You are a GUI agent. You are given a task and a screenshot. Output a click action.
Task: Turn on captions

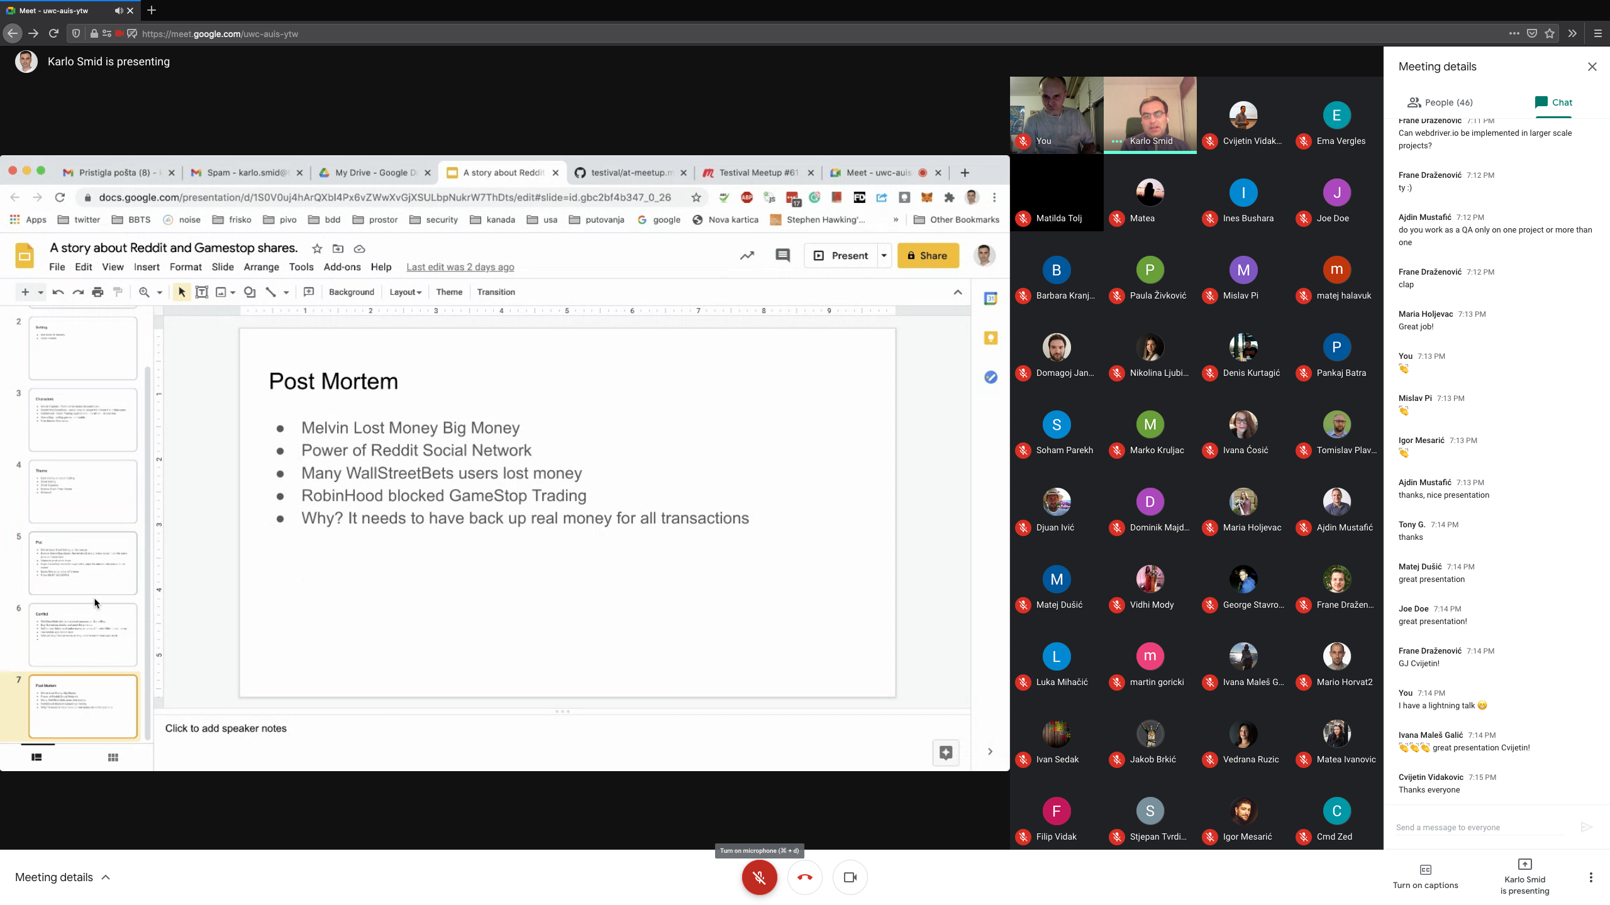(1425, 877)
